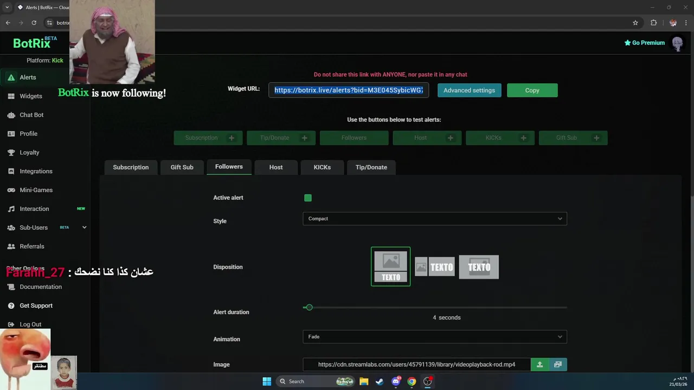Screen dimensions: 694x390
Task: Select the image-above-text disposition
Action: [391, 266]
